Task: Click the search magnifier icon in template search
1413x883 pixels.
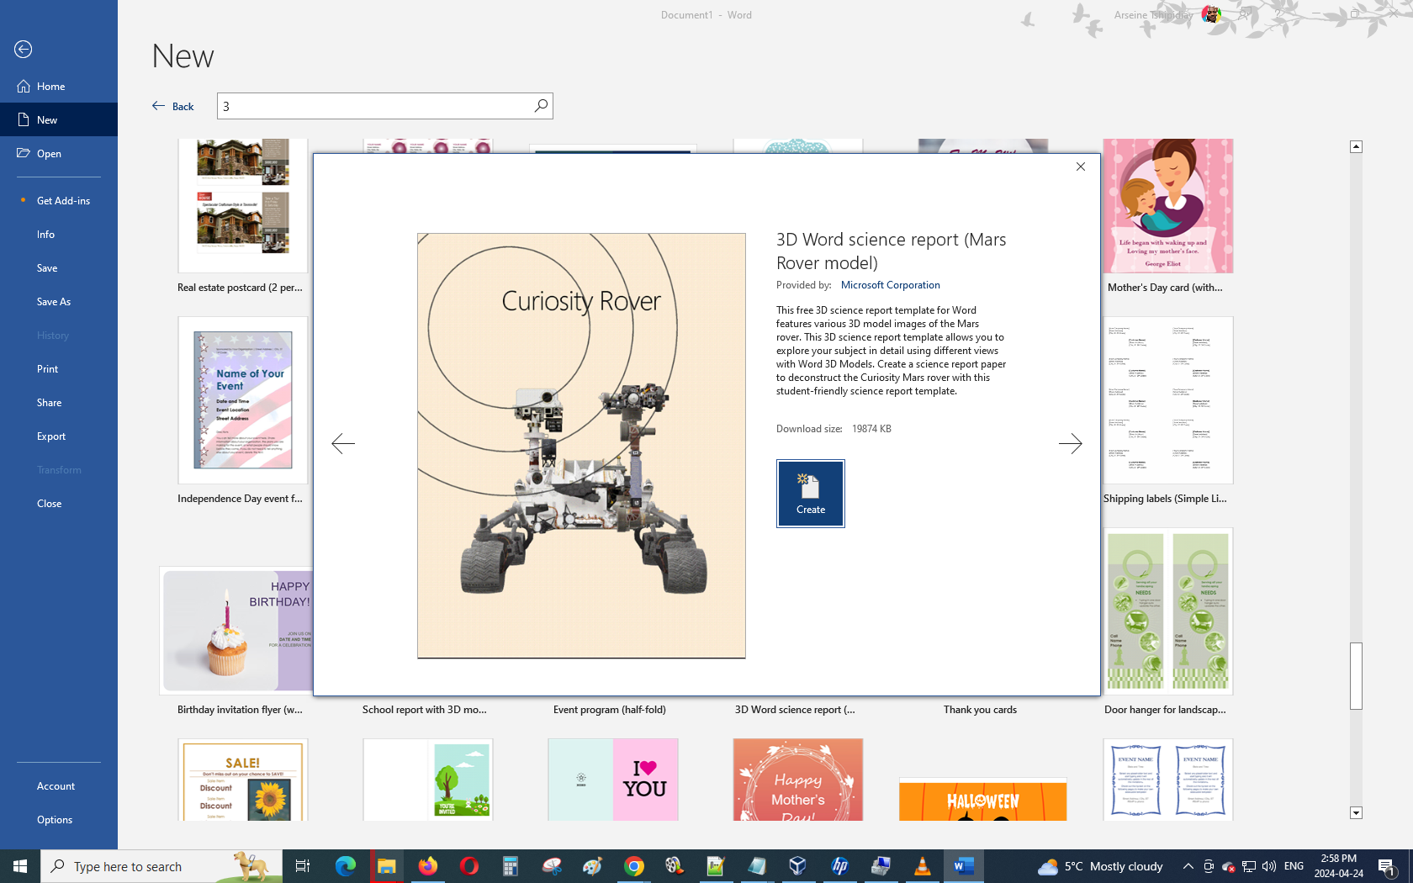Action: point(541,106)
